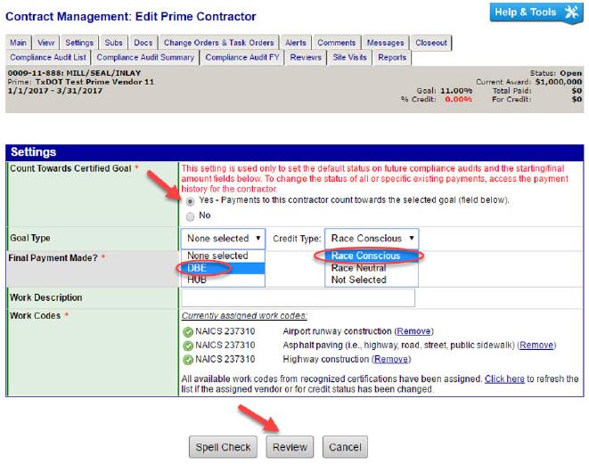Open the Credit Type dropdown
This screenshot has width=589, height=464.
[x=370, y=238]
